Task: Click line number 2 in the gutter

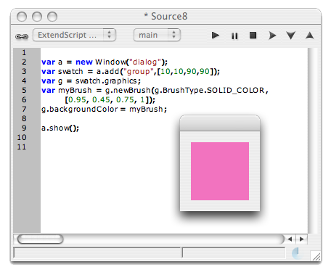Action: (x=24, y=62)
